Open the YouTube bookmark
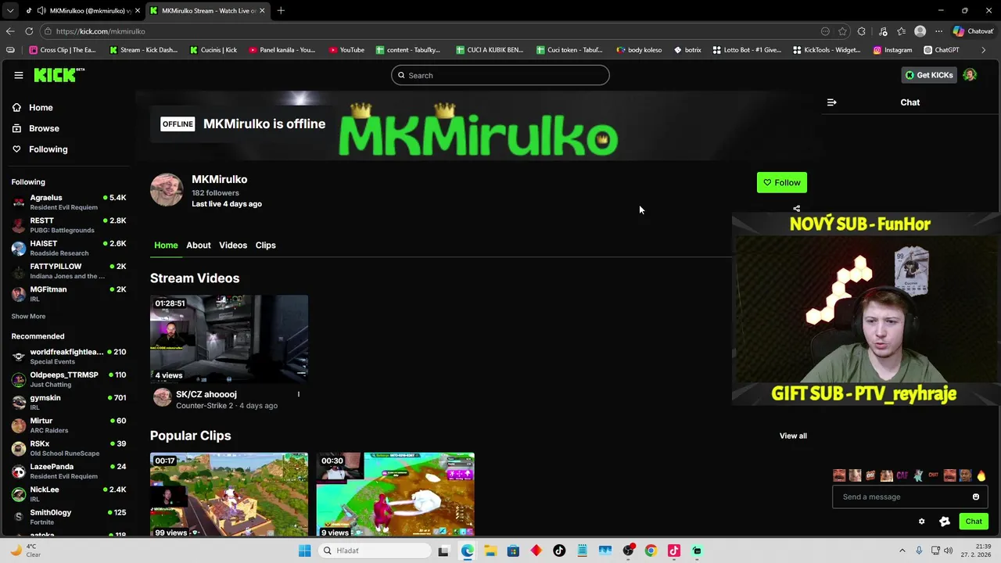The height and width of the screenshot is (563, 1001). click(346, 50)
